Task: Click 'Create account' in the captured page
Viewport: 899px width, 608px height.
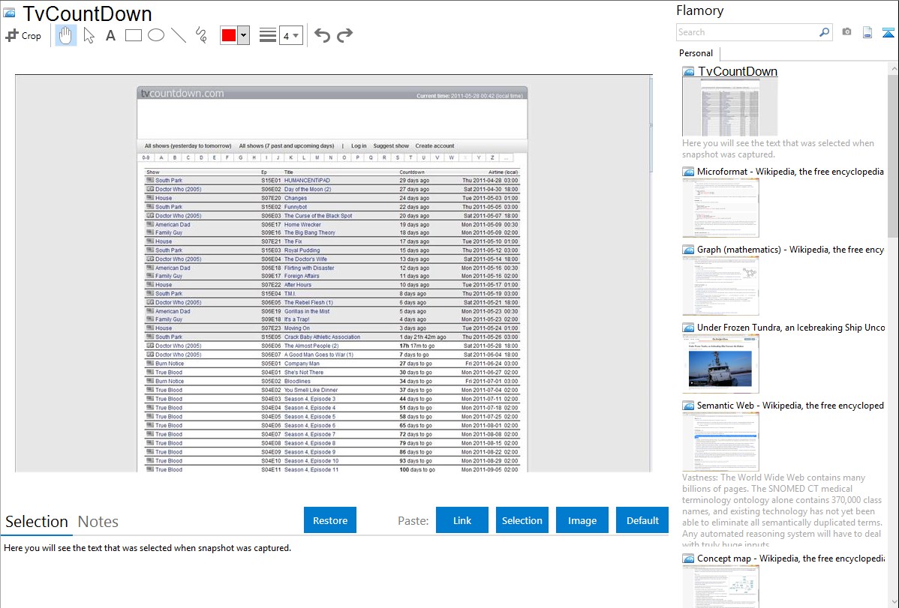Action: coord(434,146)
